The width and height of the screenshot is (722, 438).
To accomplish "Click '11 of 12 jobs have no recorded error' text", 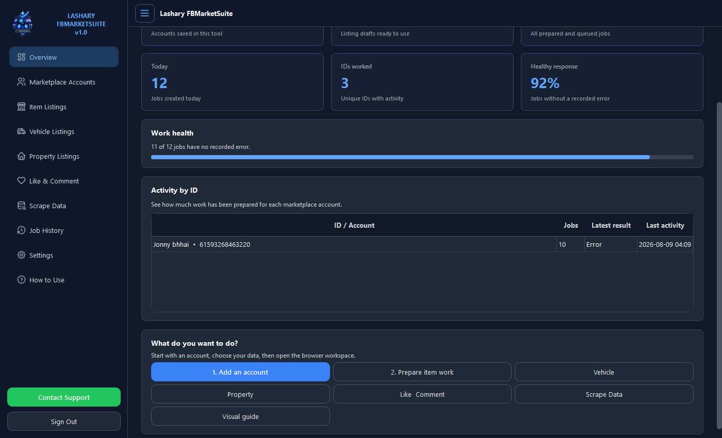I will 201,147.
